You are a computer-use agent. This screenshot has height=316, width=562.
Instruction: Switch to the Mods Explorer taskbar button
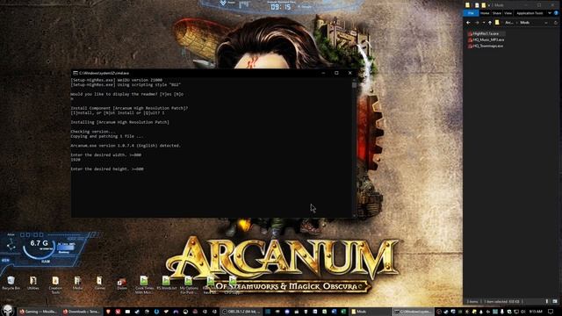pos(369,312)
